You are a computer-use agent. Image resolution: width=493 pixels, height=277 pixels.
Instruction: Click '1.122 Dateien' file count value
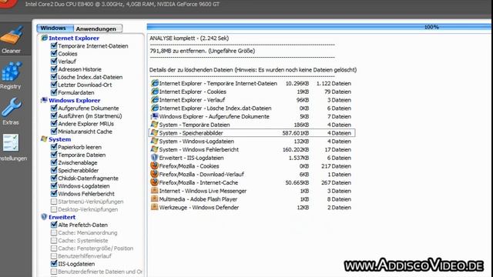(x=334, y=84)
